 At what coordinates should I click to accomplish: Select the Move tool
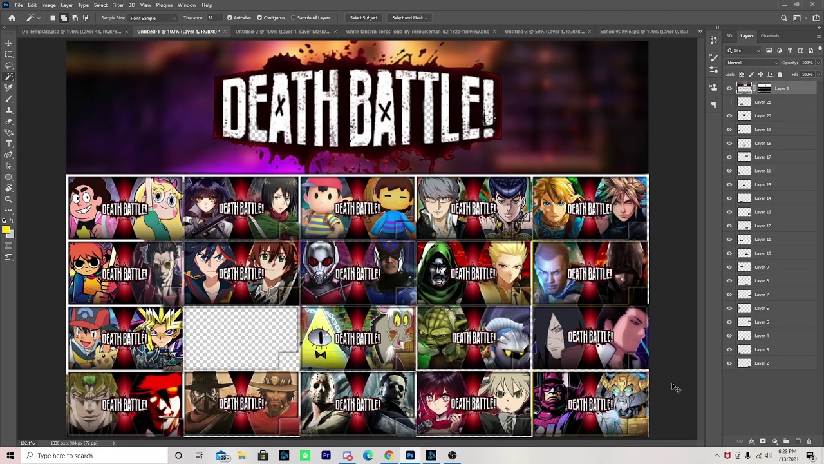pyautogui.click(x=8, y=43)
